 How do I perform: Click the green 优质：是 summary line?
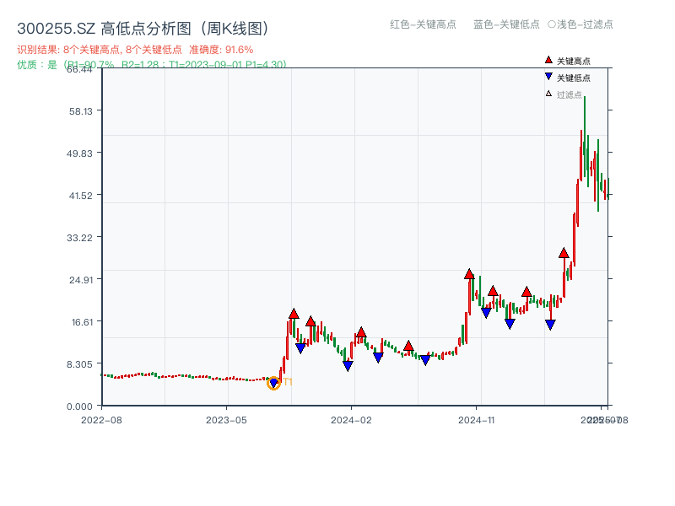(x=152, y=65)
